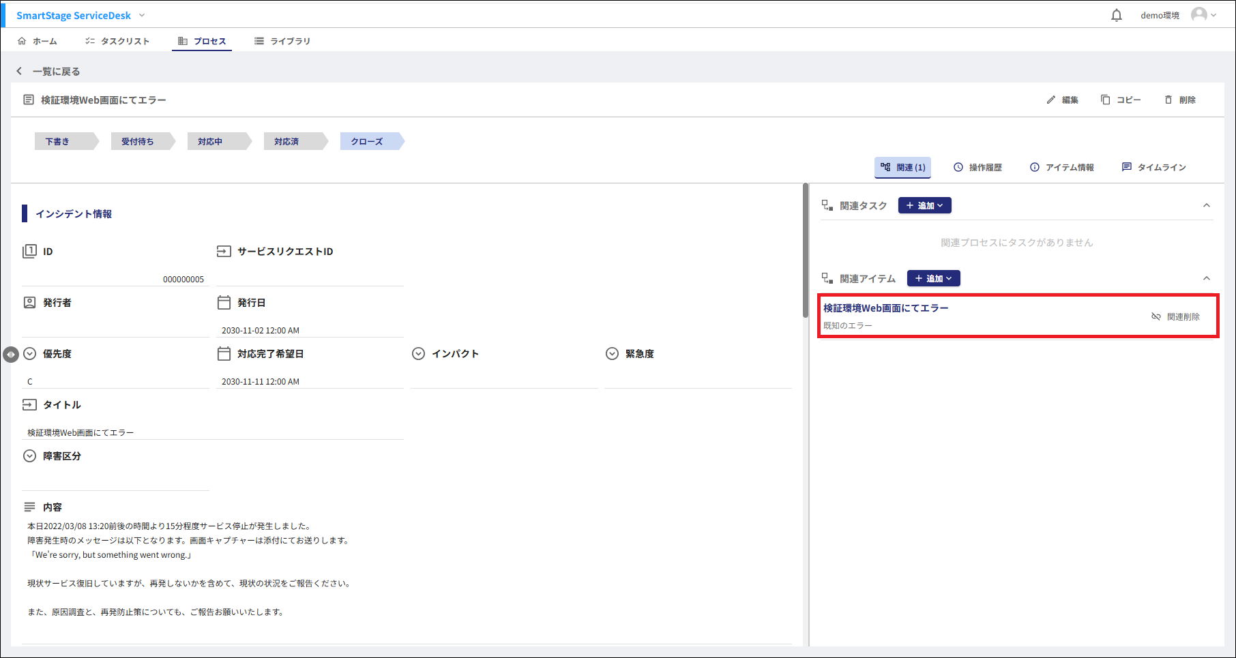
Task: Click the ID value 000000005
Action: (x=183, y=280)
